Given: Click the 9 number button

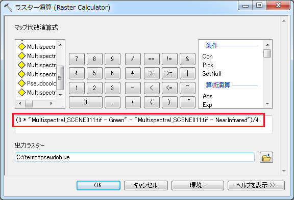Looking at the screenshot, I should pos(112,59).
